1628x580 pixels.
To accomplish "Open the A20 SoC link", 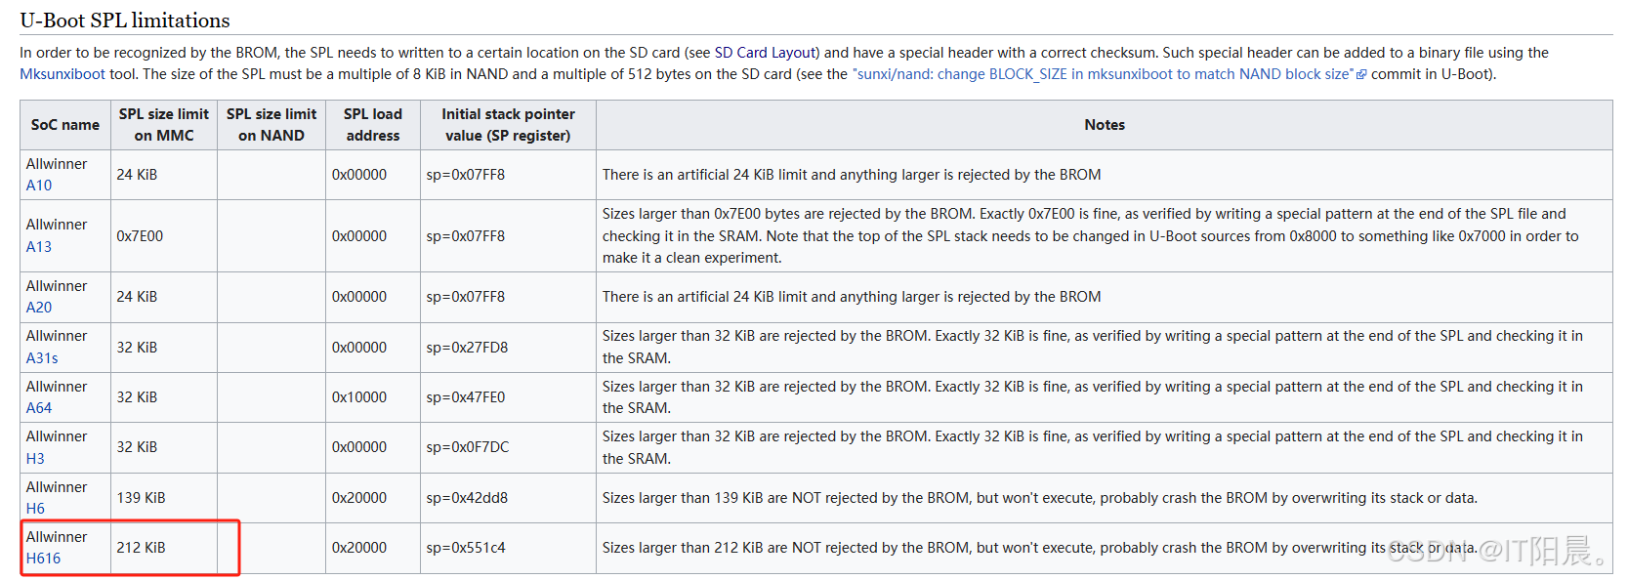I will [x=39, y=308].
